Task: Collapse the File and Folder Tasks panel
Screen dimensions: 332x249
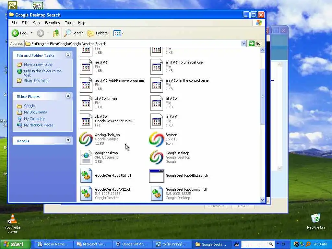Action: (68, 55)
